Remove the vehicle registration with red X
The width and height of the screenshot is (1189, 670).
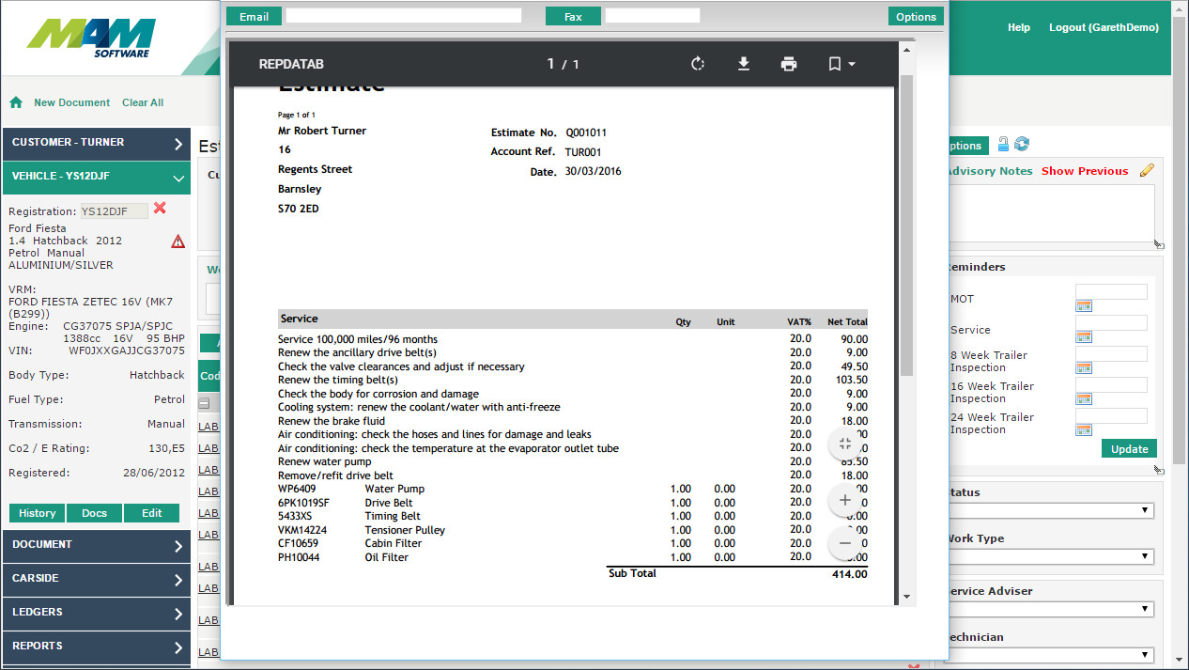click(160, 209)
